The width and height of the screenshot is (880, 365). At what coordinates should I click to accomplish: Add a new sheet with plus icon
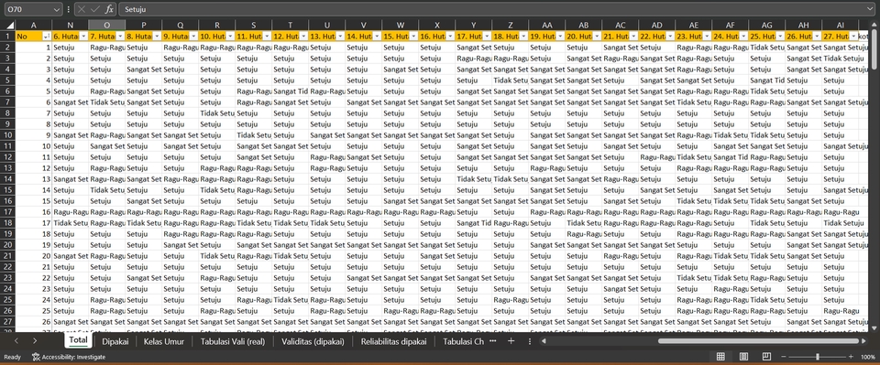(x=511, y=340)
